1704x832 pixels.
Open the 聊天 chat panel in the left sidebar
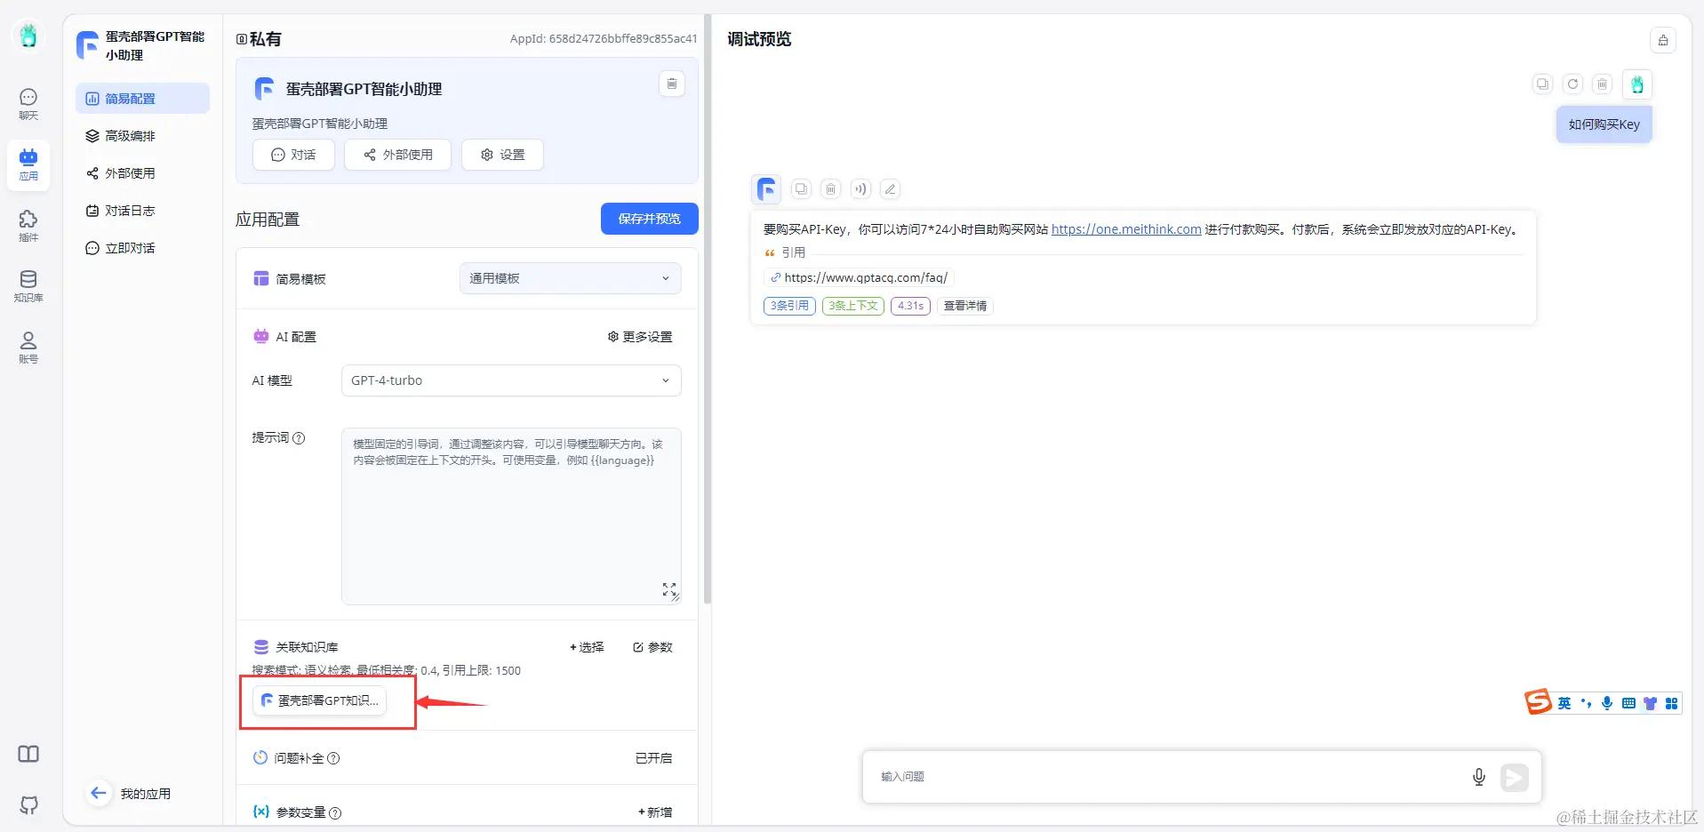28,102
